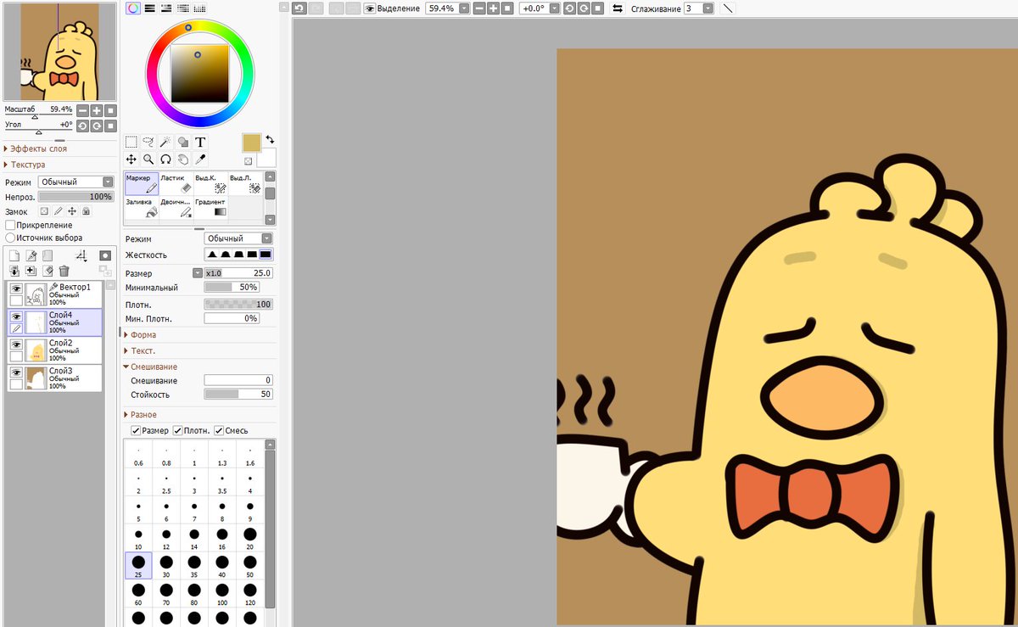Choose the Маркер brush tool
The width and height of the screenshot is (1018, 627).
click(x=142, y=183)
